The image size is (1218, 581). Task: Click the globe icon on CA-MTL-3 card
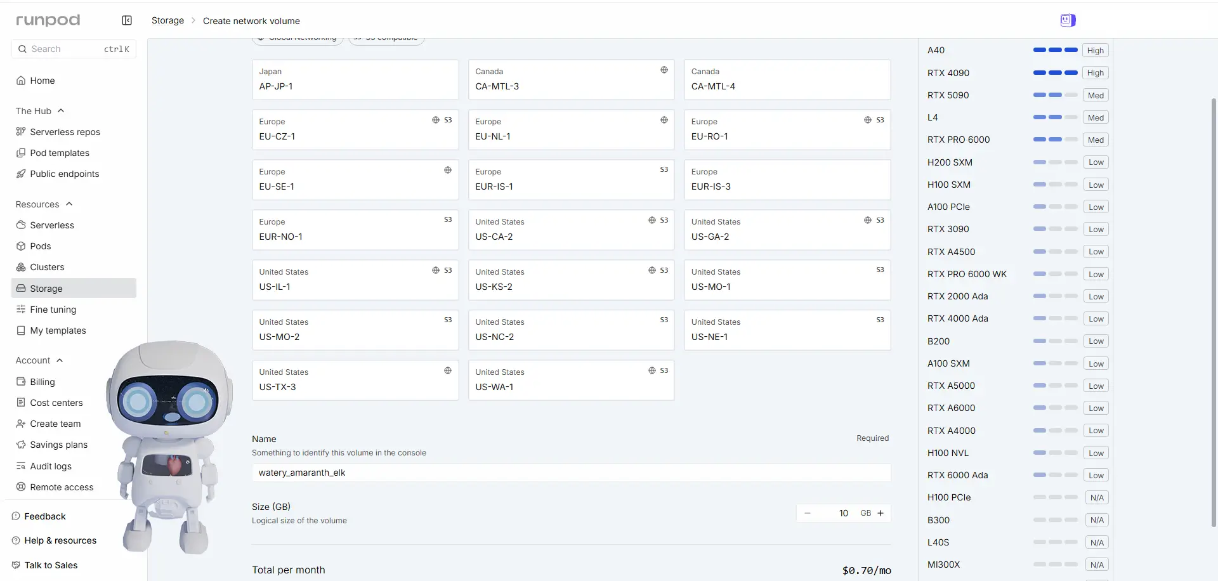click(x=664, y=70)
